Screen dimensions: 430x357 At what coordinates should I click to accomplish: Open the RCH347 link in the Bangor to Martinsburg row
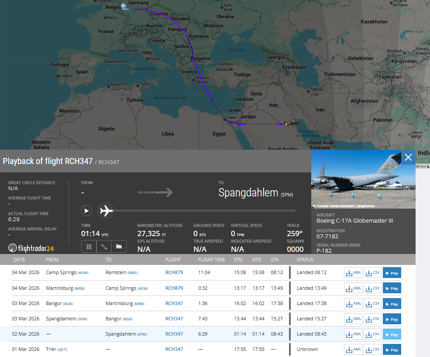(x=174, y=303)
